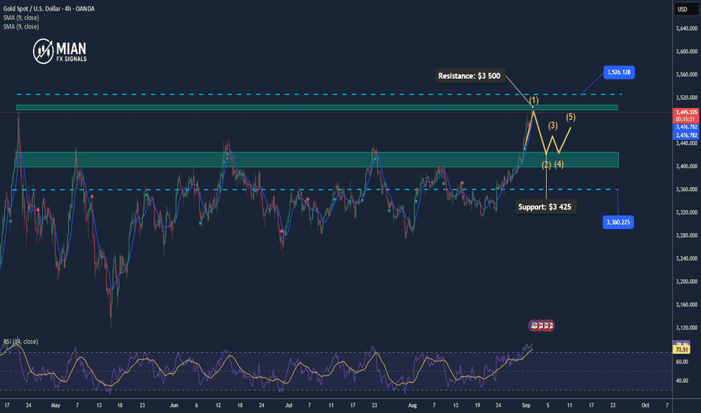The image size is (701, 413).
Task: Click the Oct label on the time axis
Action: click(645, 405)
